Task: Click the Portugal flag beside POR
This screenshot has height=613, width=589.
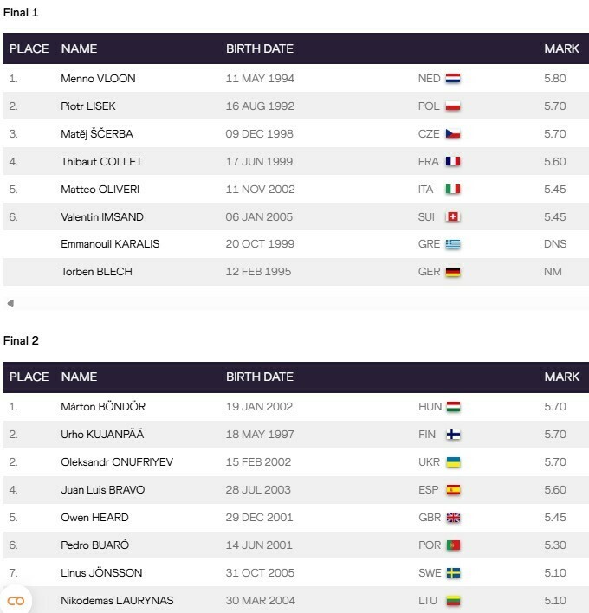Action: pyautogui.click(x=452, y=545)
